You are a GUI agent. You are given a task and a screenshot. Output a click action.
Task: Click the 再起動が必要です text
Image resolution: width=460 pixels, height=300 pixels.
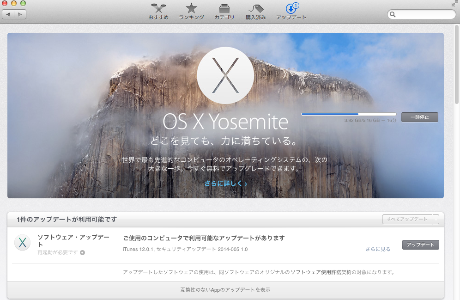pos(57,252)
